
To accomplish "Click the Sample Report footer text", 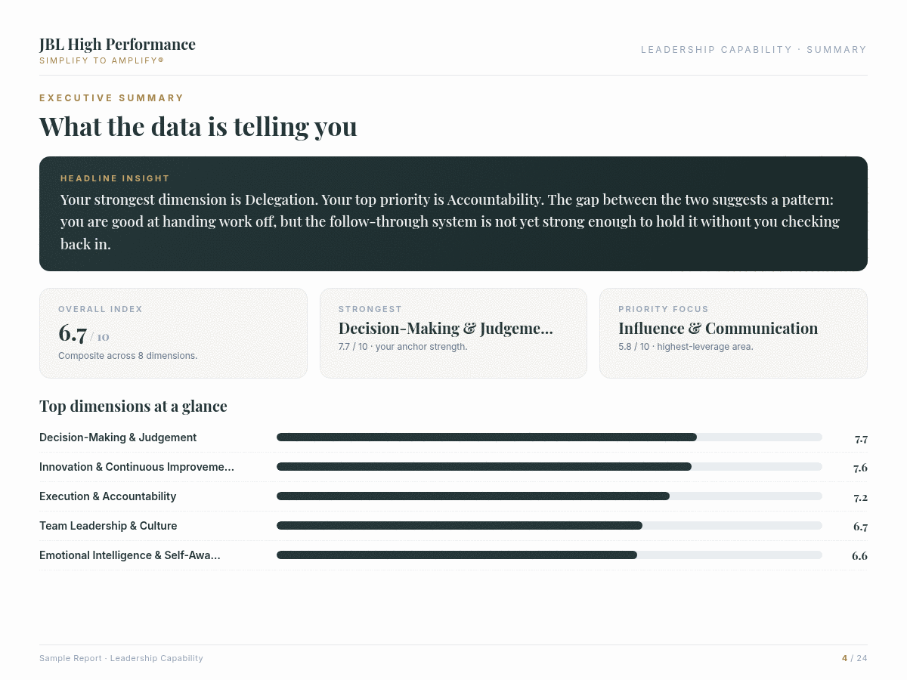I will coord(121,659).
